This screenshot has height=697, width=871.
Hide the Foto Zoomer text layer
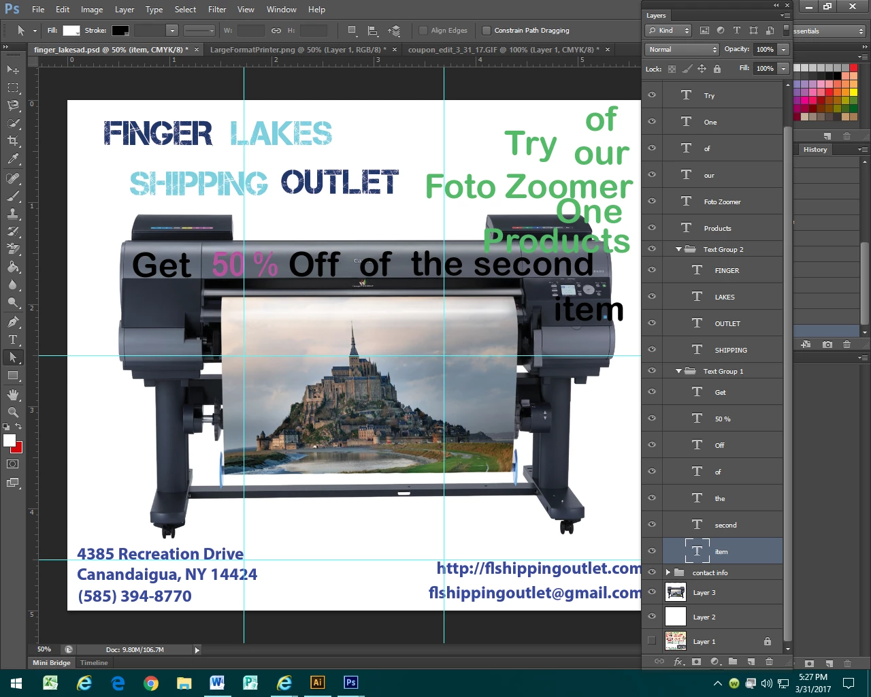652,201
